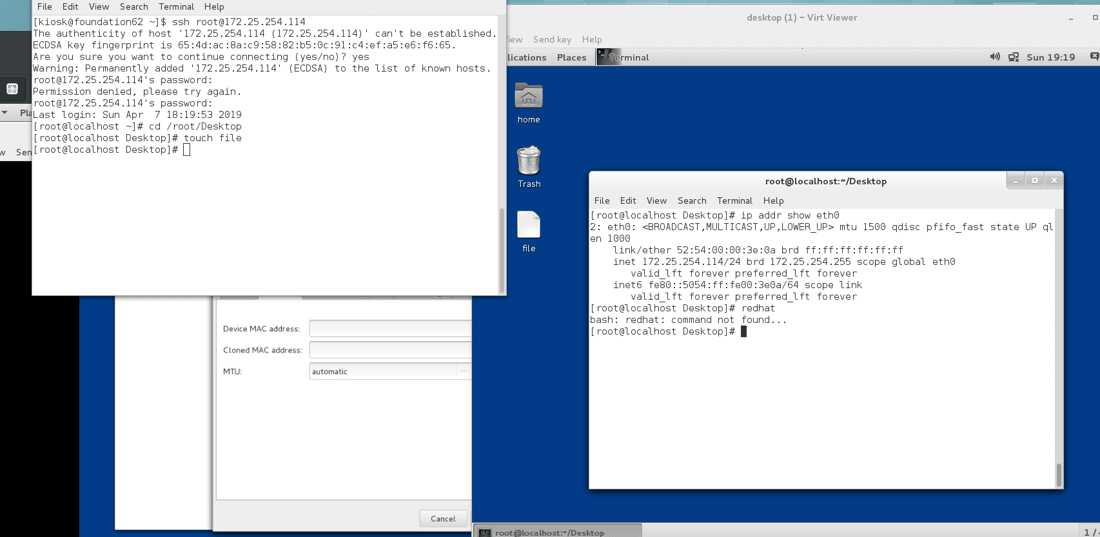Click the fullscreen icon in the left dark panel
The image size is (1100, 537).
[x=12, y=89]
